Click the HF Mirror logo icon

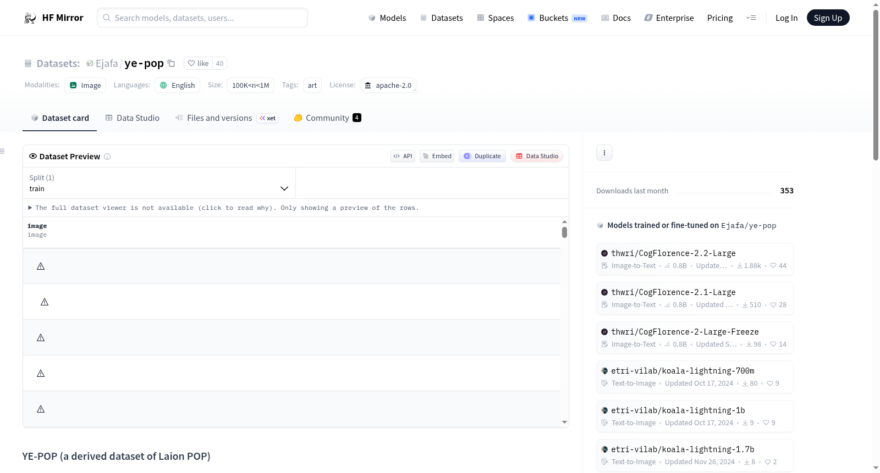[x=30, y=18]
